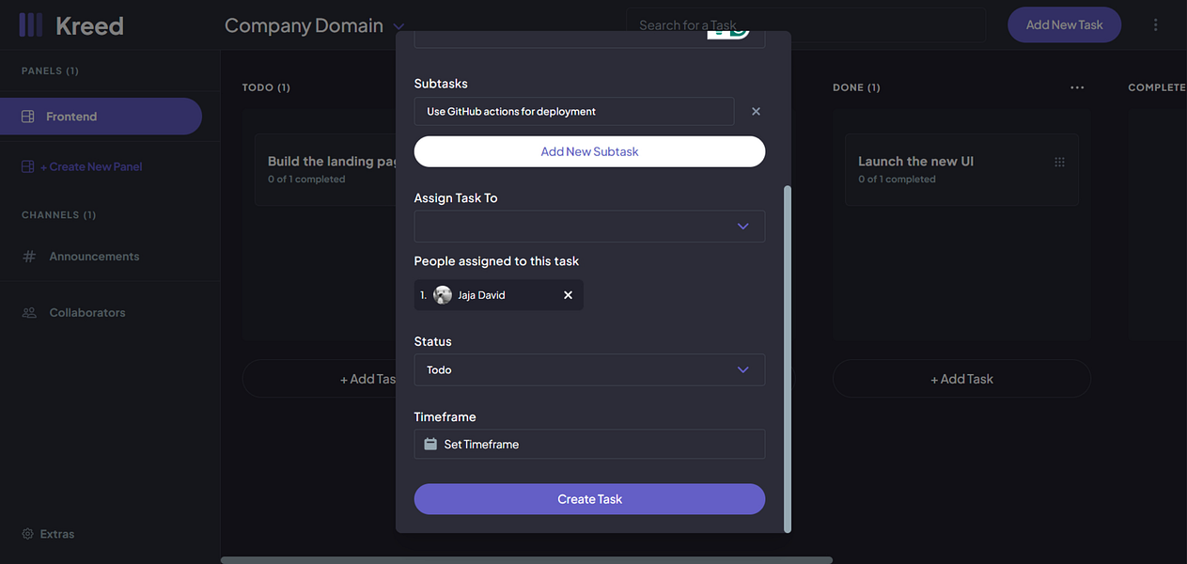Open the Collaborators page
Viewport: 1187px width, 564px height.
[87, 312]
